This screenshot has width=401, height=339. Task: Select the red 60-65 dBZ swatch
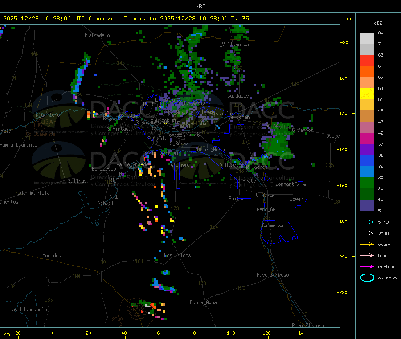(367, 60)
